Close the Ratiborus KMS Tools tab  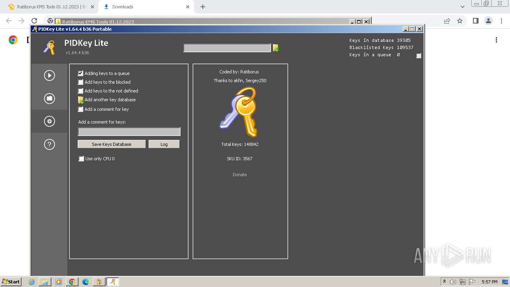[x=92, y=7]
